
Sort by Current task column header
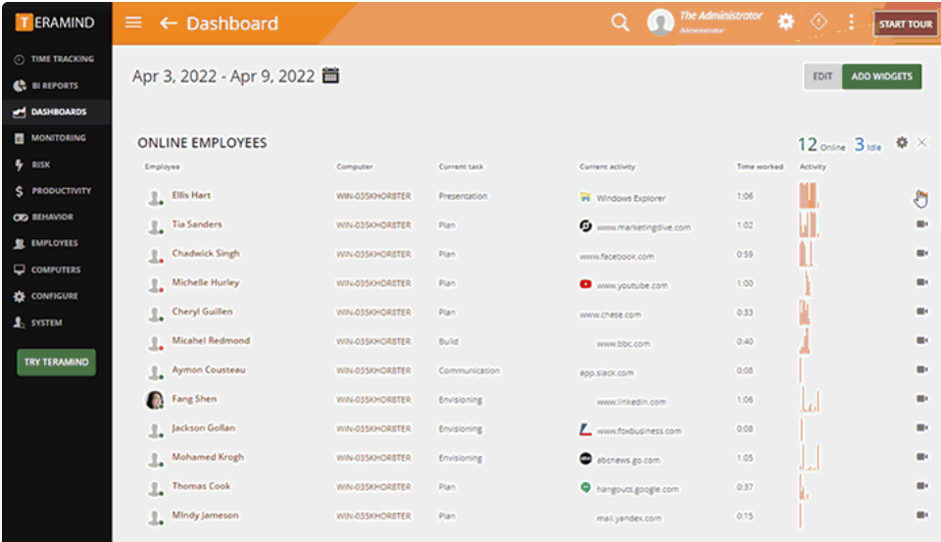(461, 167)
